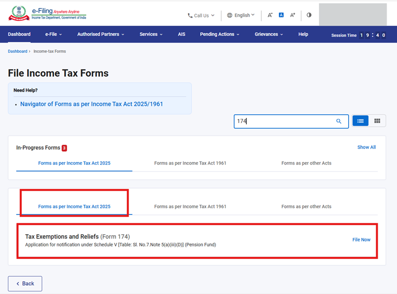Screen dimensions: 397x294
Task: Toggle high contrast mode icon
Action: (x=309, y=15)
